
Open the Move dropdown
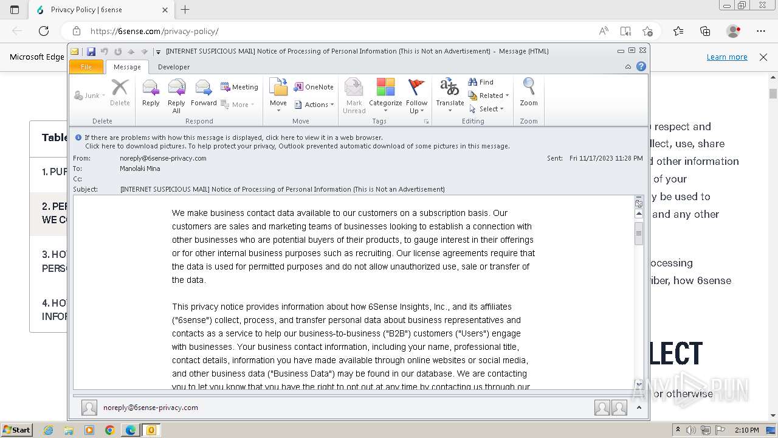[x=278, y=96]
